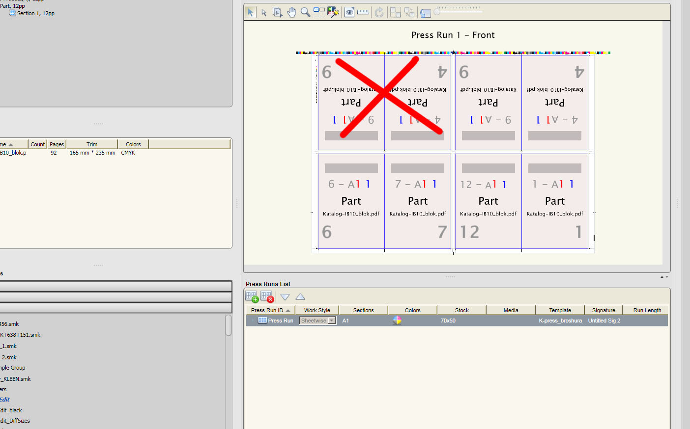Viewport: 690px width, 429px height.
Task: Open the Sheetwise work style dropdown
Action: coord(332,321)
